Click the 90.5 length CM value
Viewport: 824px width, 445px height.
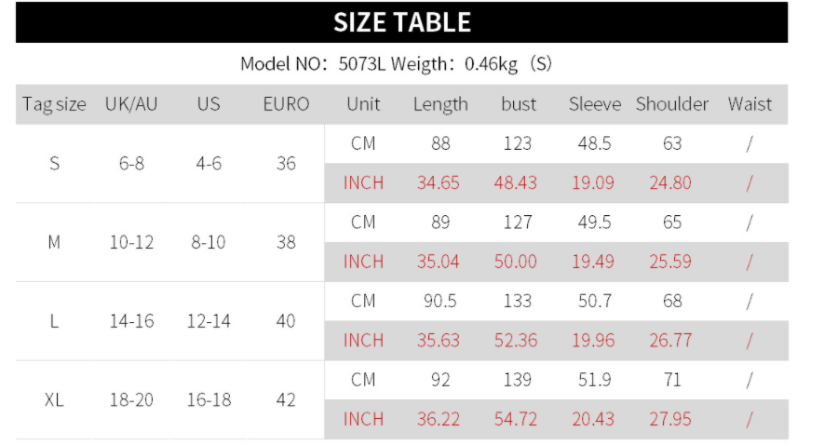click(440, 302)
